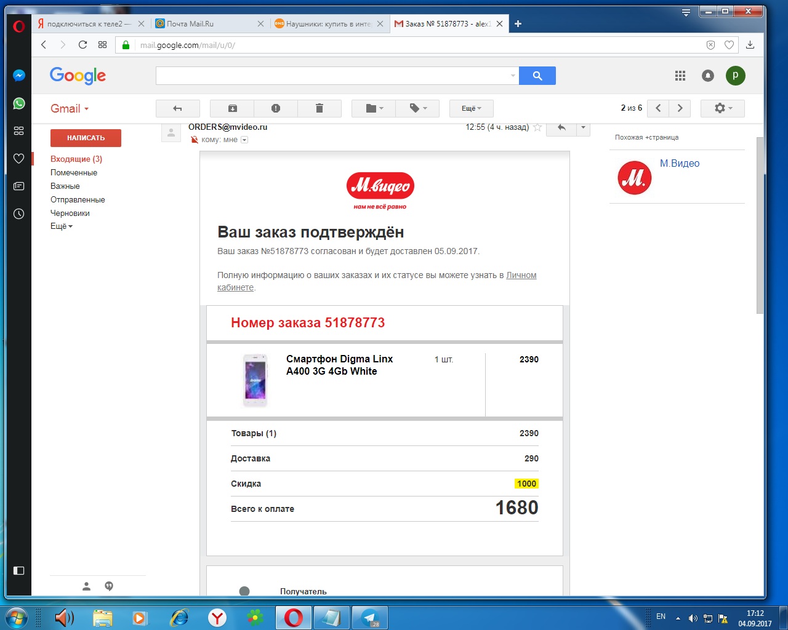
Task: Expand Ещё in left folder list
Action: [62, 226]
